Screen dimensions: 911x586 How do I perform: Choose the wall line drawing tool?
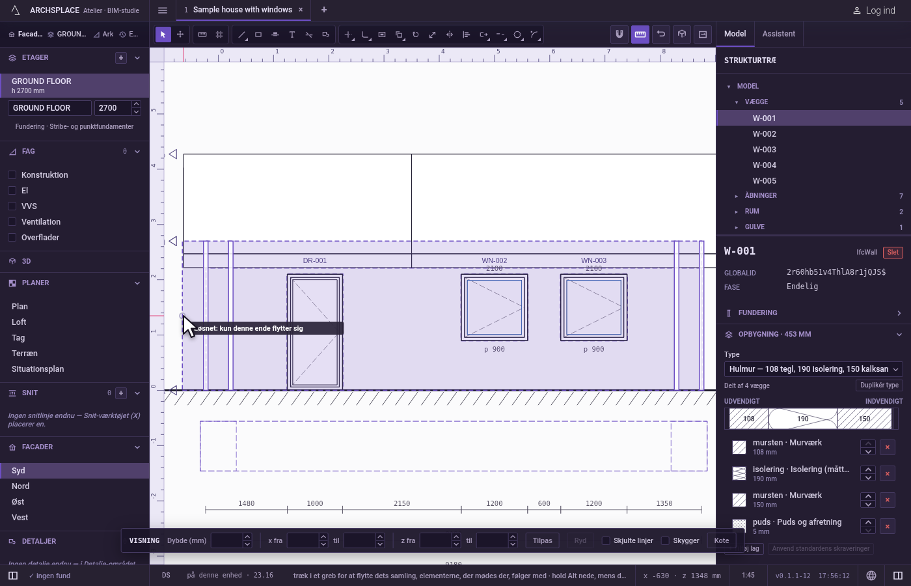(241, 35)
